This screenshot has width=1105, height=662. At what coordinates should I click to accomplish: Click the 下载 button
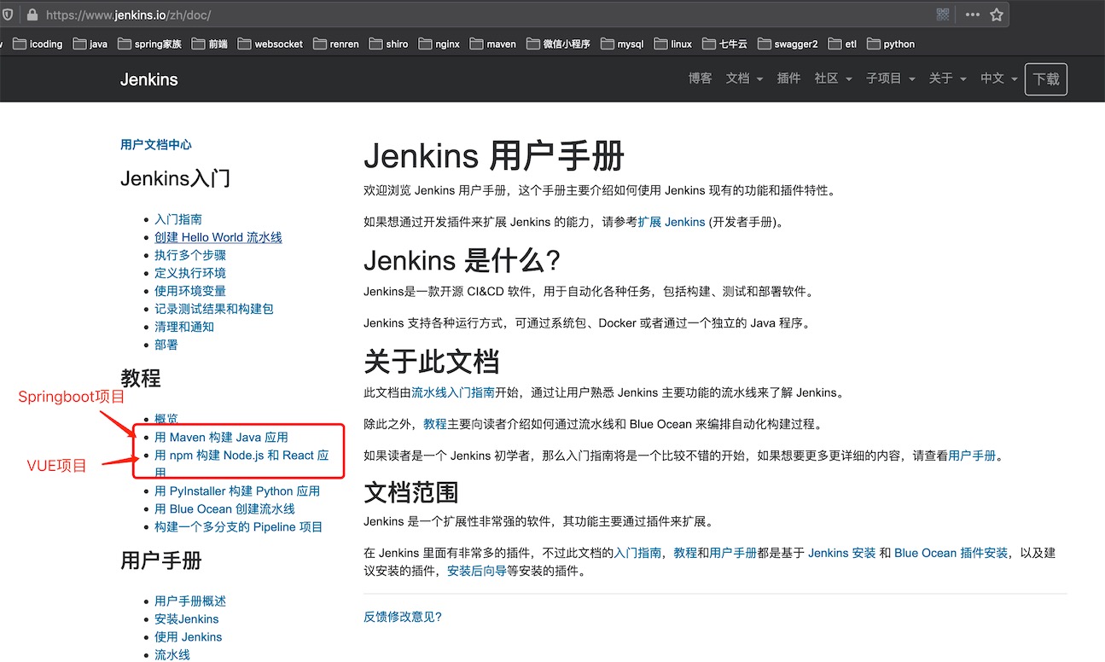tap(1046, 79)
